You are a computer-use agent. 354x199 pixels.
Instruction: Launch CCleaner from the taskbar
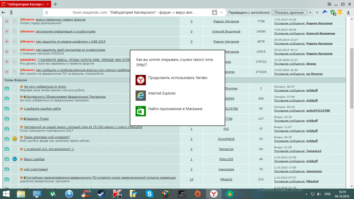(86, 193)
